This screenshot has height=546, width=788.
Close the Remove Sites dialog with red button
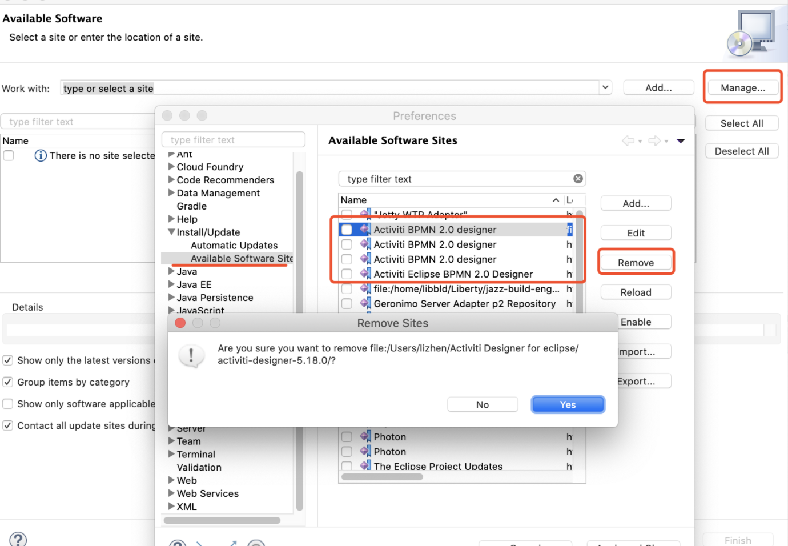[180, 323]
